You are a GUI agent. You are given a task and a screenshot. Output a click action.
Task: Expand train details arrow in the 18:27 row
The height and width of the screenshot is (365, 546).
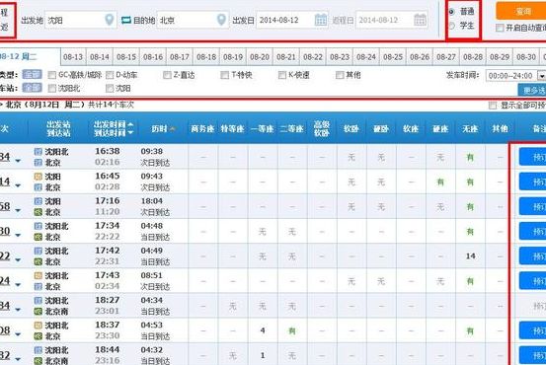(18, 310)
